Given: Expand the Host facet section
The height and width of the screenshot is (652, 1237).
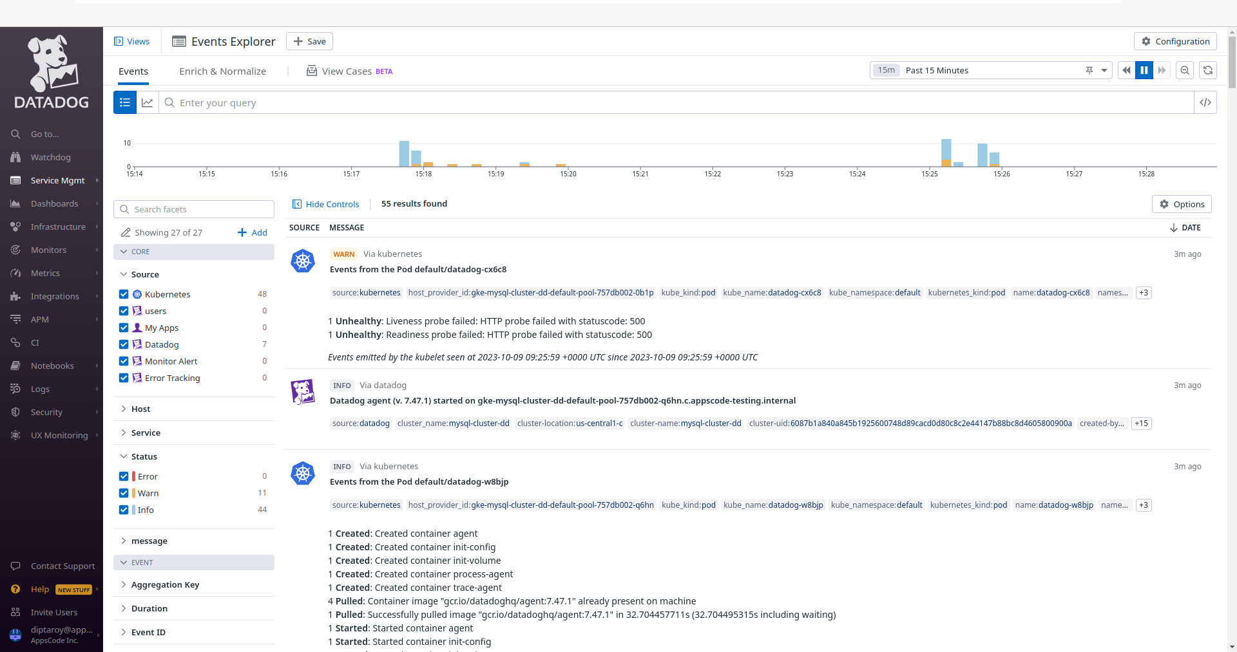Looking at the screenshot, I should click(123, 409).
